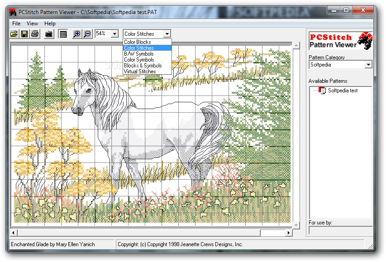The width and height of the screenshot is (386, 262).
Task: Click the horizontal scrollbar thumb
Action: (139, 233)
